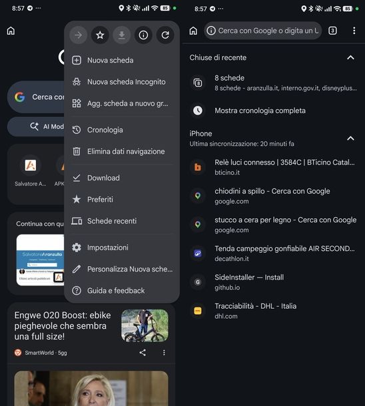Tap the ebike article thumbnail
The height and width of the screenshot is (406, 365).
(145, 325)
